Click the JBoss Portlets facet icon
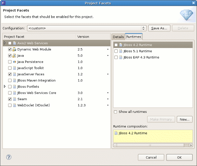Screen dimensions: 197x166 click(x=15, y=87)
